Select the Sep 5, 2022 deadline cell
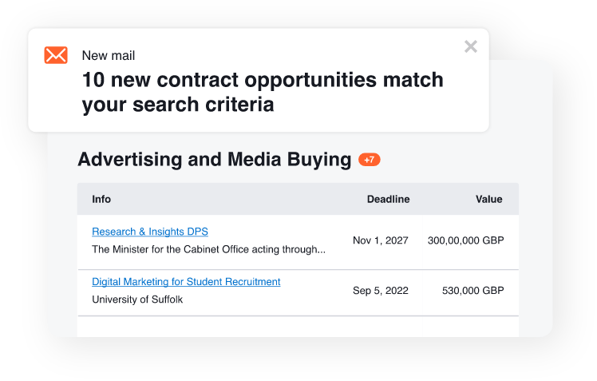Screen dimensions: 597x381 381,291
